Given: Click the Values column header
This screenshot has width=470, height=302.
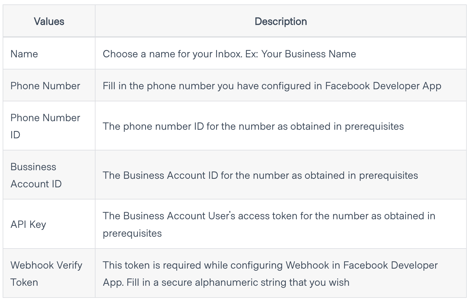Looking at the screenshot, I should (49, 21).
